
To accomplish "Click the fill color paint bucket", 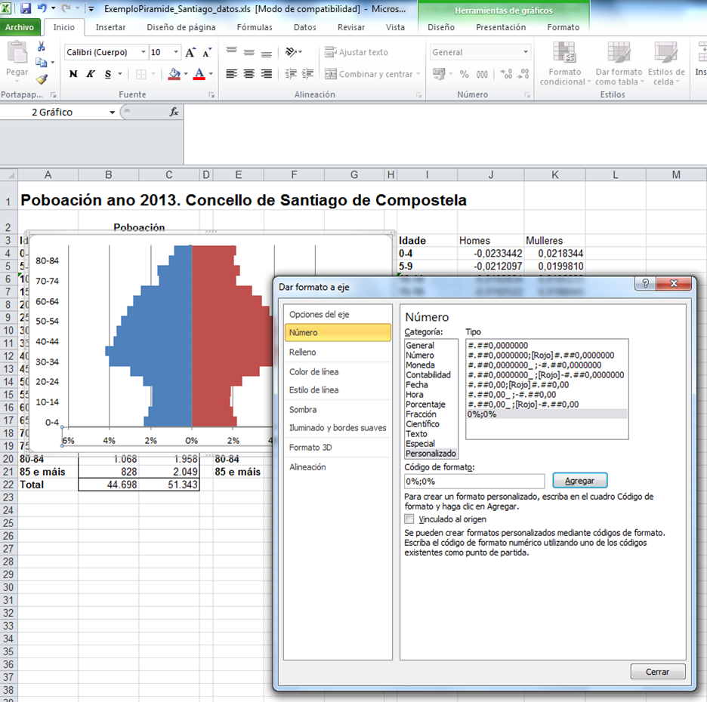I will point(174,74).
